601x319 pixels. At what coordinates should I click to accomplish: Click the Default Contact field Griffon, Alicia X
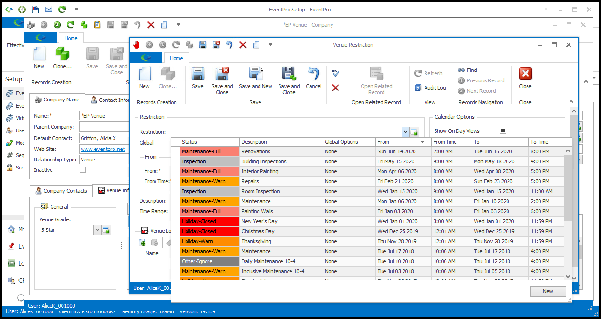(104, 138)
